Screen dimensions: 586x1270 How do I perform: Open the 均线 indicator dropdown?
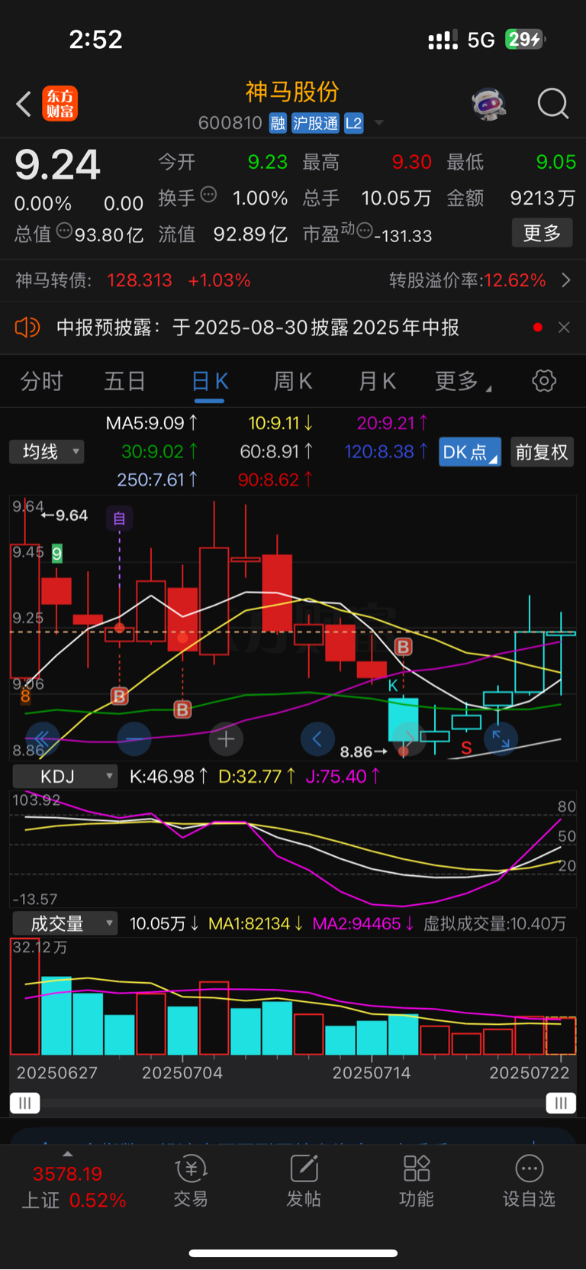[47, 452]
